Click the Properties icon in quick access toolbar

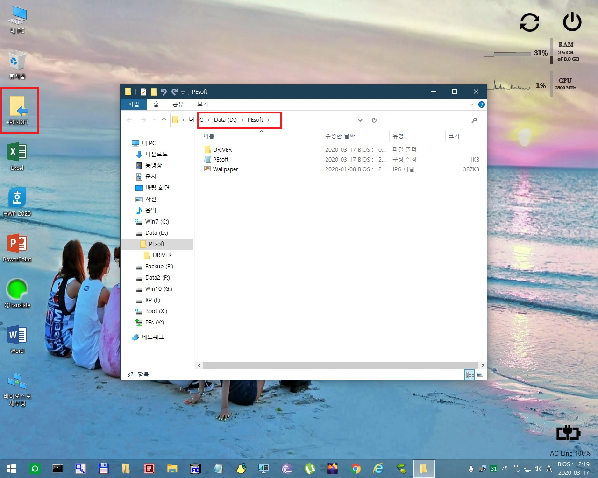click(x=143, y=92)
